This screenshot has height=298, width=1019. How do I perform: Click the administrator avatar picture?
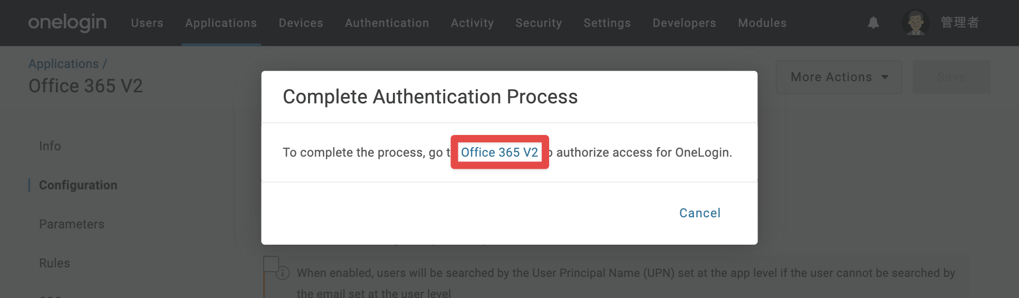915,23
